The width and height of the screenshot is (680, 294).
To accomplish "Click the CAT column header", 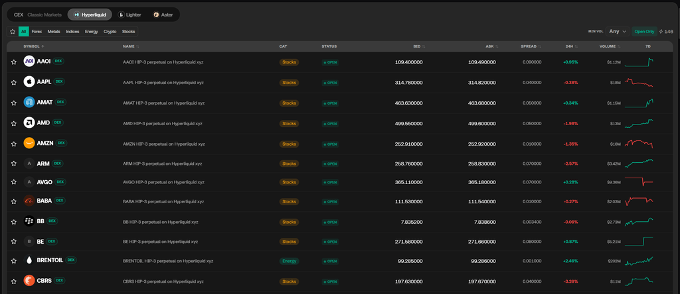I will (283, 46).
